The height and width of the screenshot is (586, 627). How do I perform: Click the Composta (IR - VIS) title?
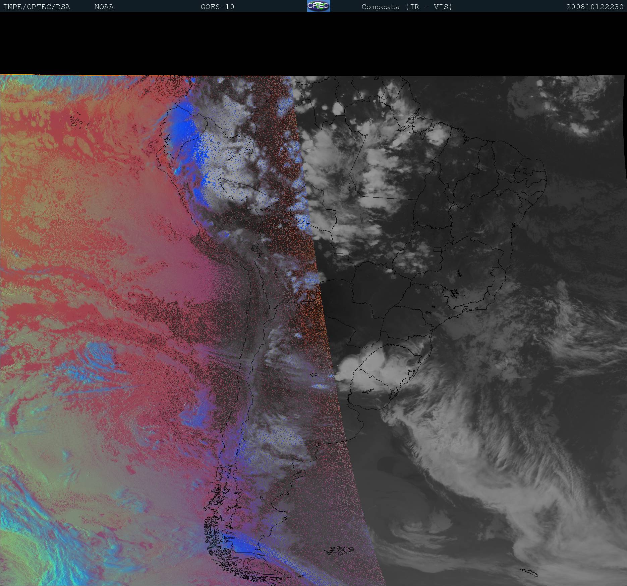point(407,7)
